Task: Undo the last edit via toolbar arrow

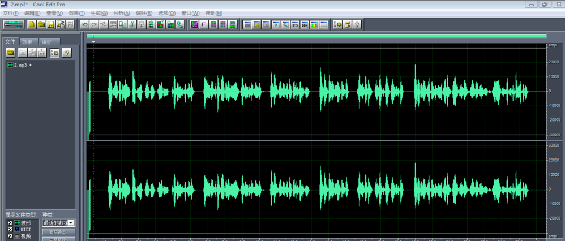Action: 84,24
